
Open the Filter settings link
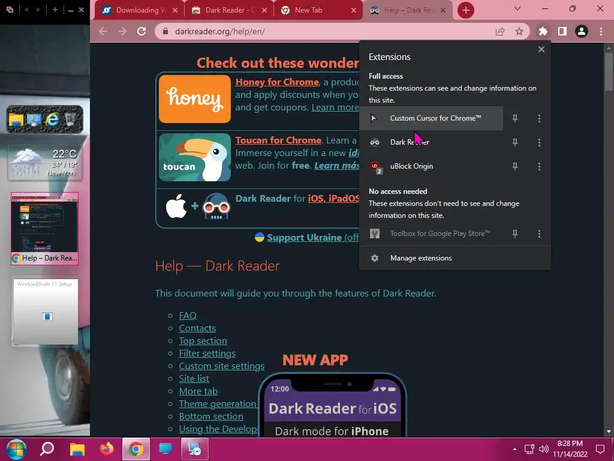coord(207,353)
